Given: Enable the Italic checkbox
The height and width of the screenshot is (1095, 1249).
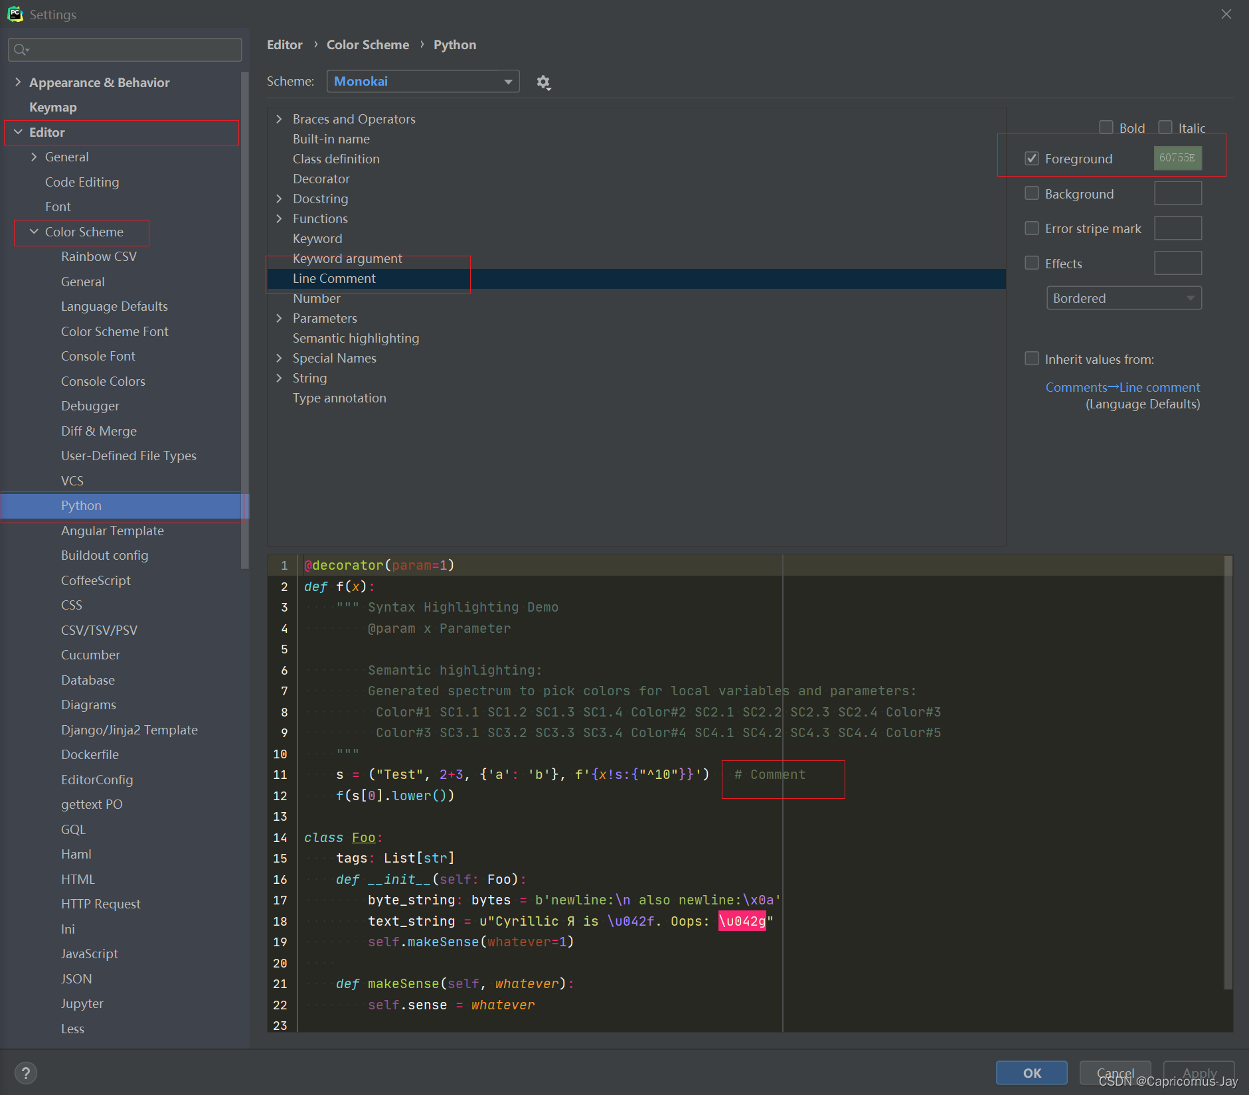Looking at the screenshot, I should 1165,127.
